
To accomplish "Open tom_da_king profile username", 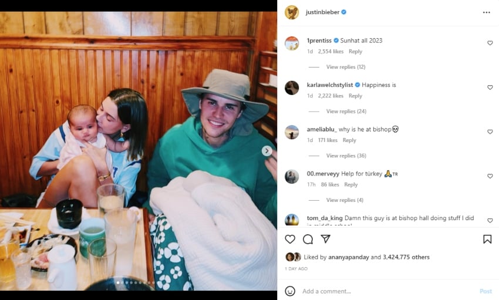I will [x=325, y=218].
